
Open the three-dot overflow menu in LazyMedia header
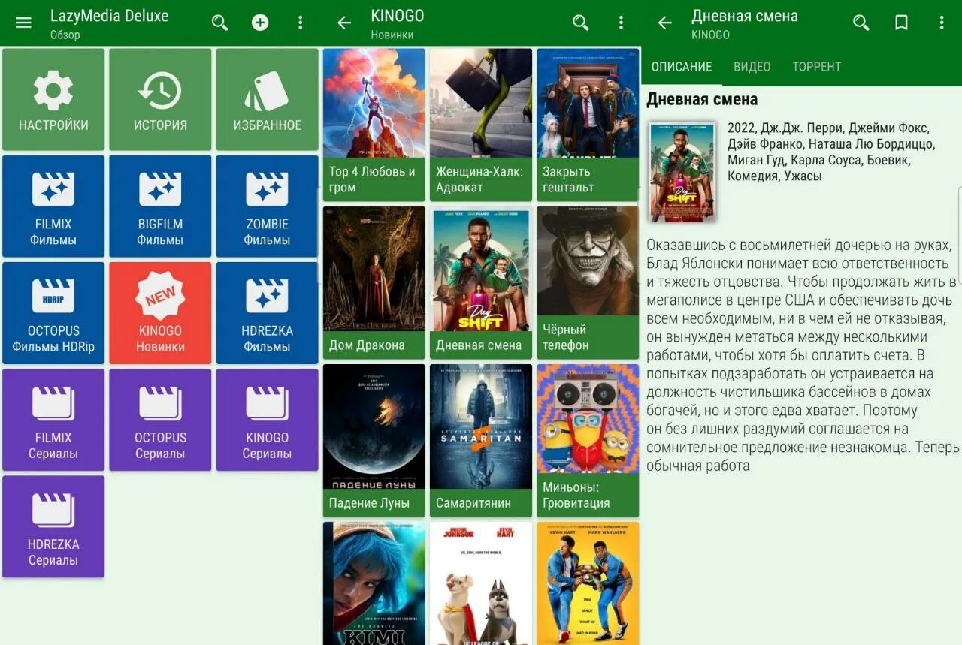(x=301, y=23)
